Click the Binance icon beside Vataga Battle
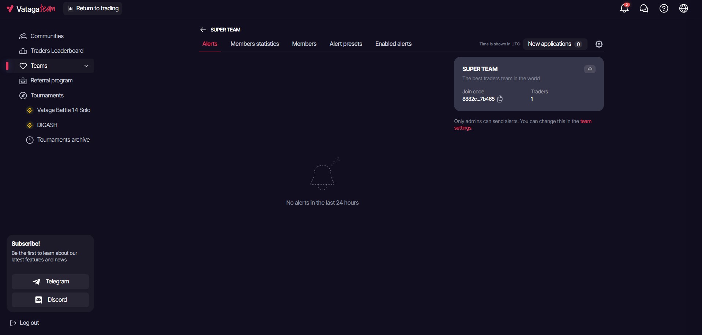The width and height of the screenshot is (702, 335). pos(30,110)
